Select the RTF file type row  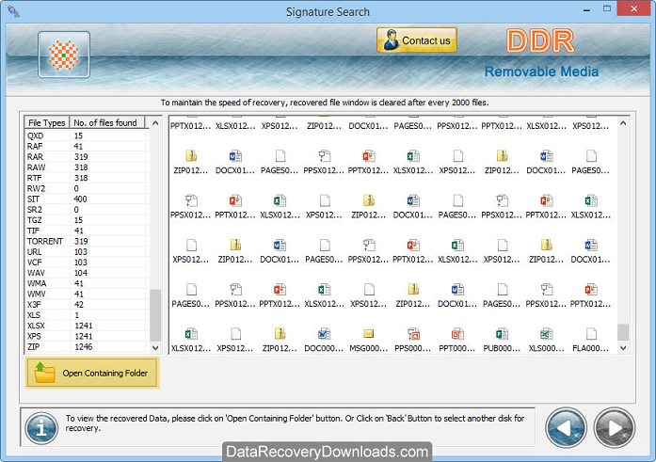86,178
